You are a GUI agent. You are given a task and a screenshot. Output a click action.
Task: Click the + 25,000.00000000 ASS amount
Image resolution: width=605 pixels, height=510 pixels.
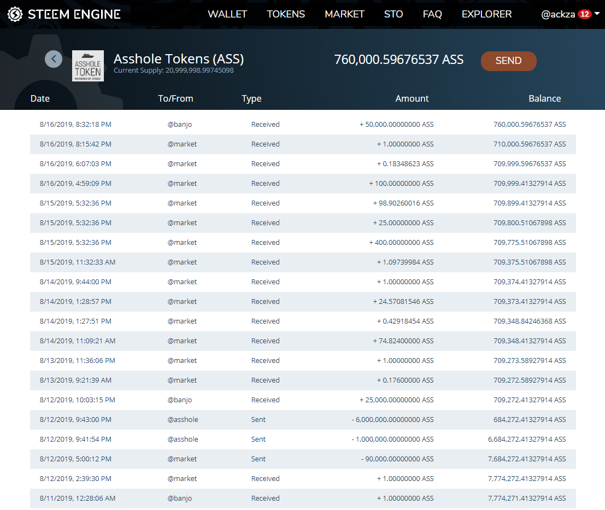tap(396, 400)
